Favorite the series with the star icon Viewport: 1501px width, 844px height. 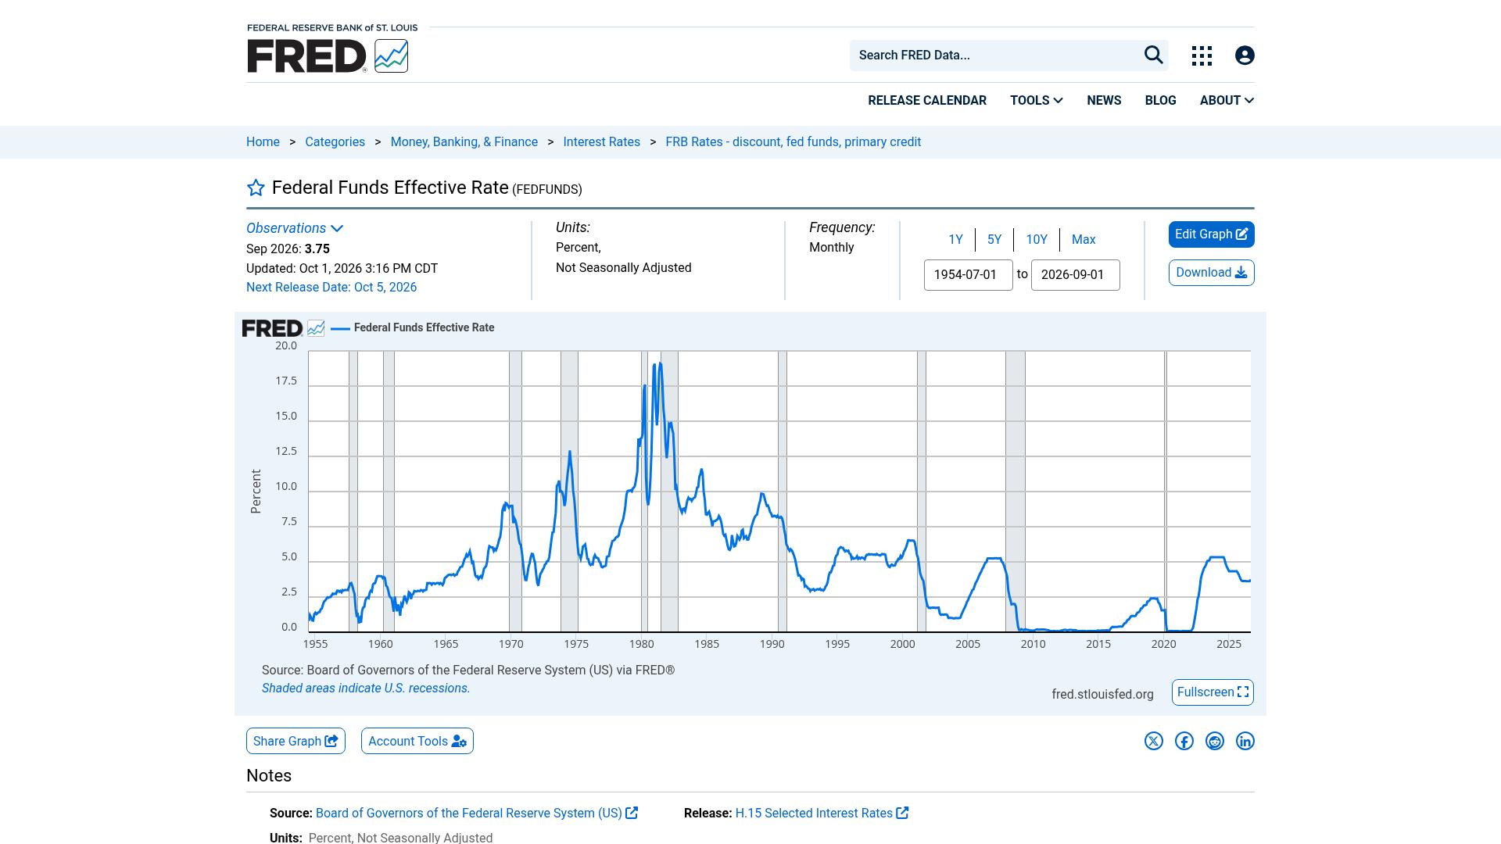(256, 188)
